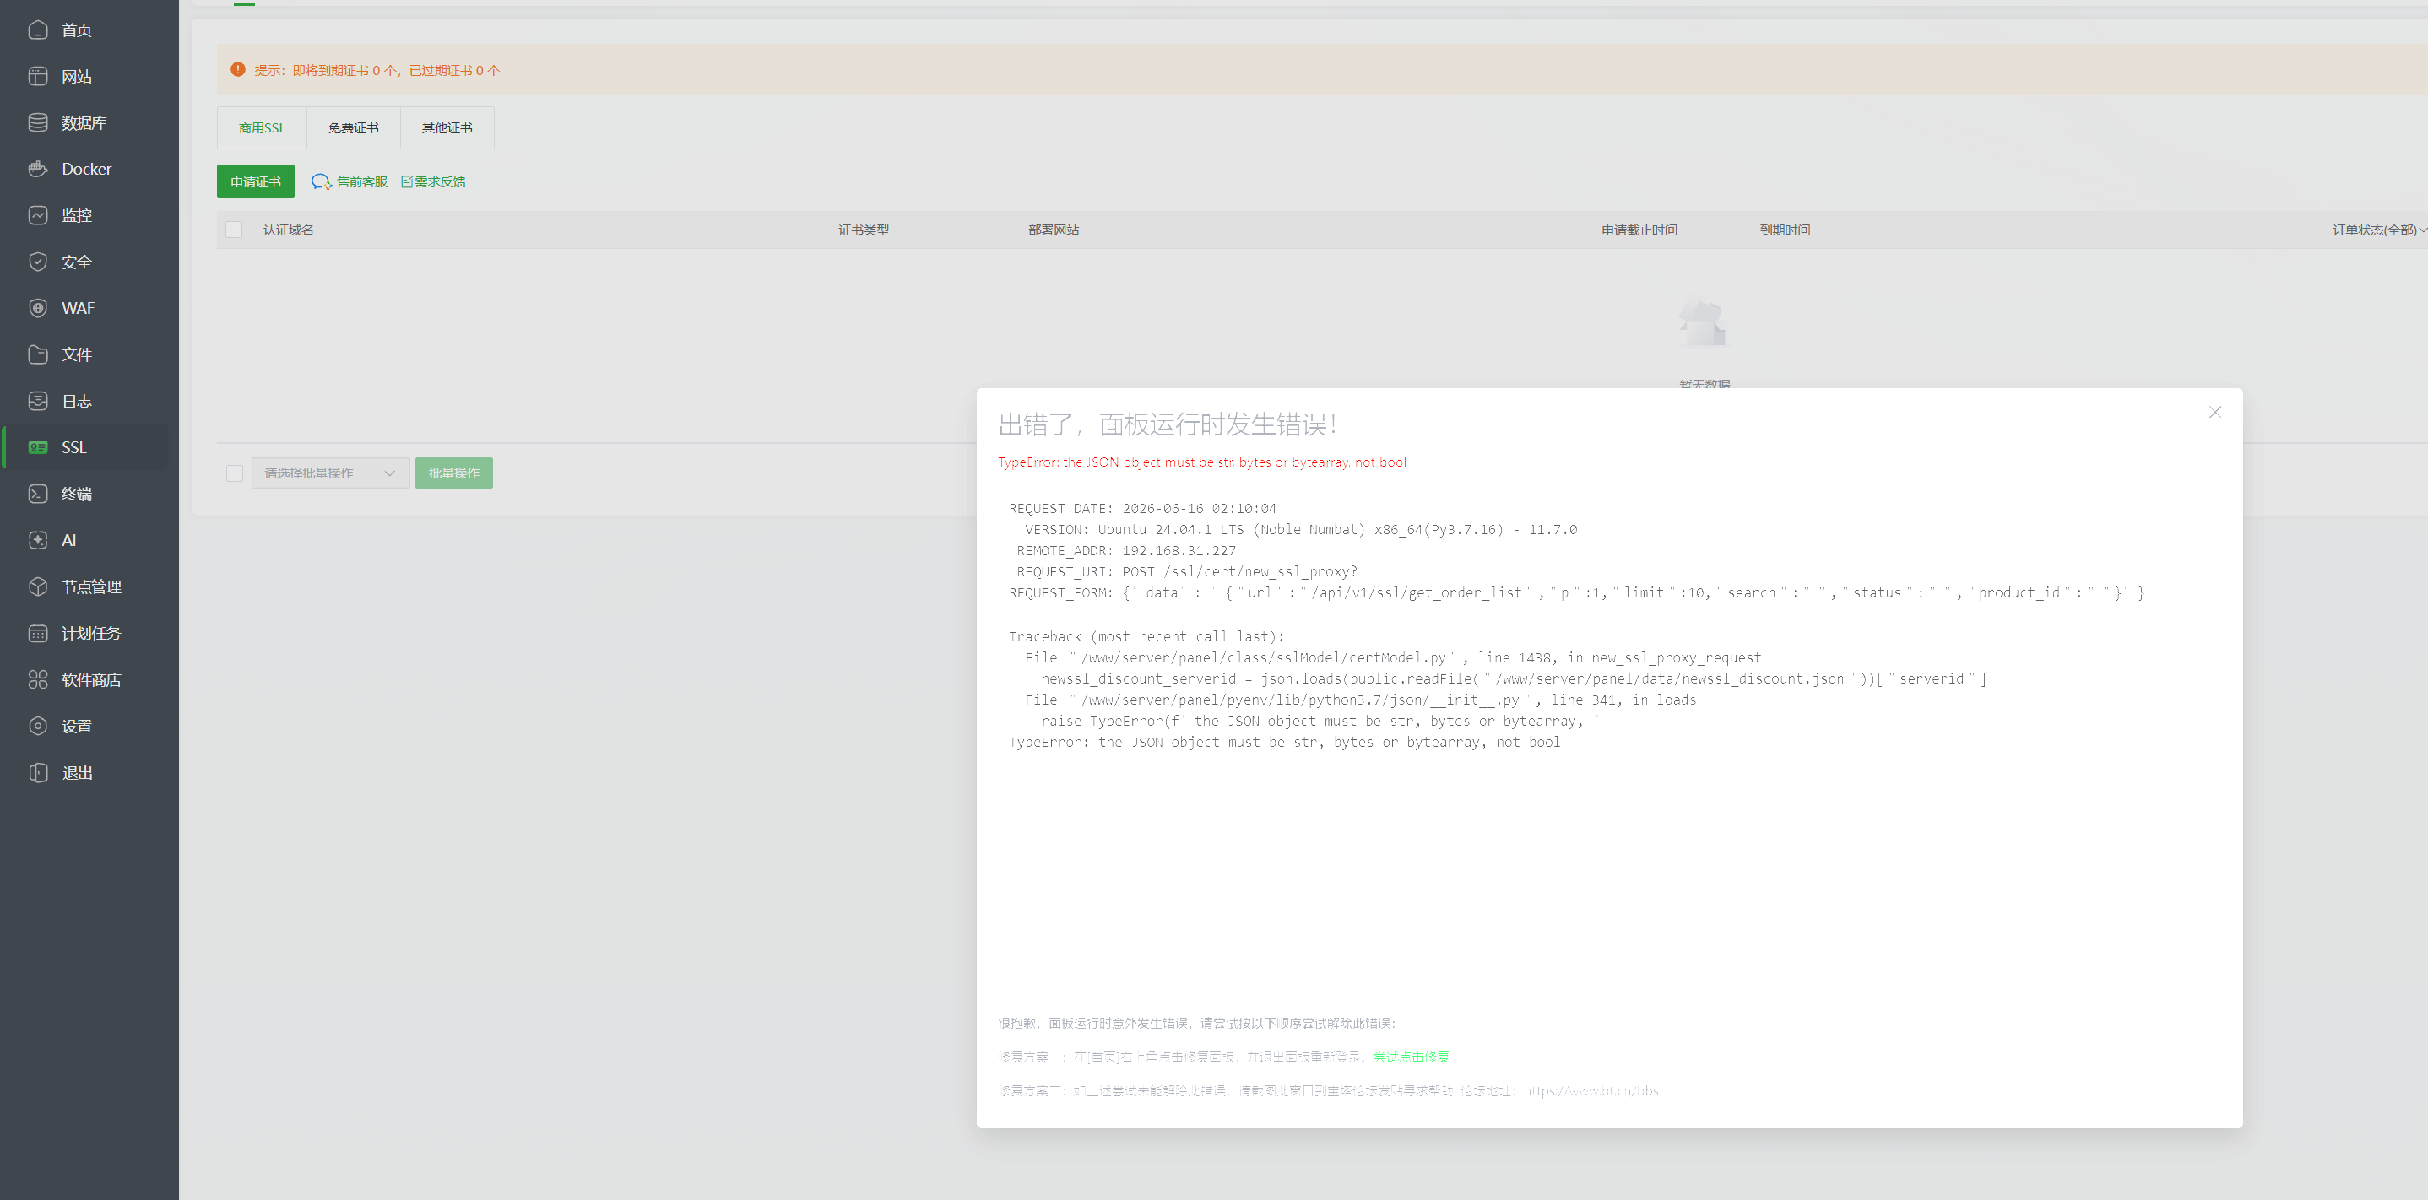Open the batch operation select dropdown
Screen dimensions: 2428x1200
click(x=330, y=473)
